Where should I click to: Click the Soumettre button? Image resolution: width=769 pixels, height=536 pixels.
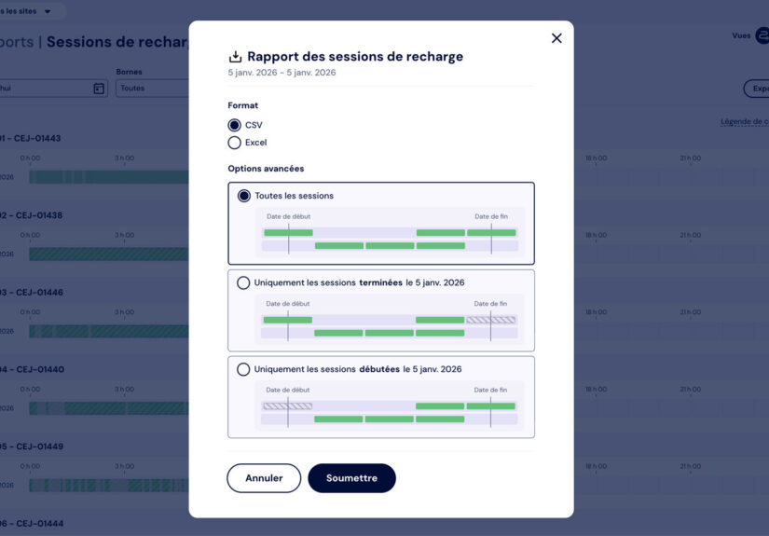click(351, 478)
